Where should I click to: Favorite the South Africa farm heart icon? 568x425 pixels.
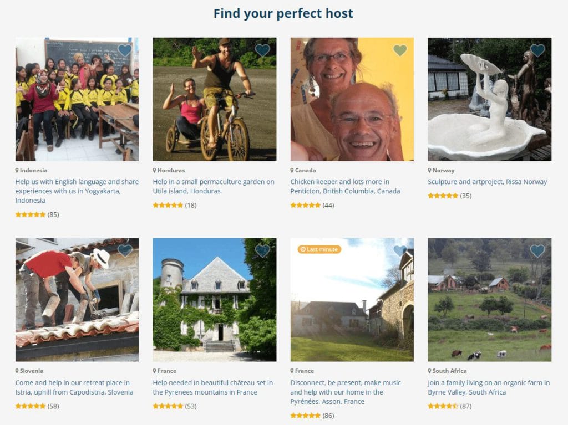[x=537, y=250]
